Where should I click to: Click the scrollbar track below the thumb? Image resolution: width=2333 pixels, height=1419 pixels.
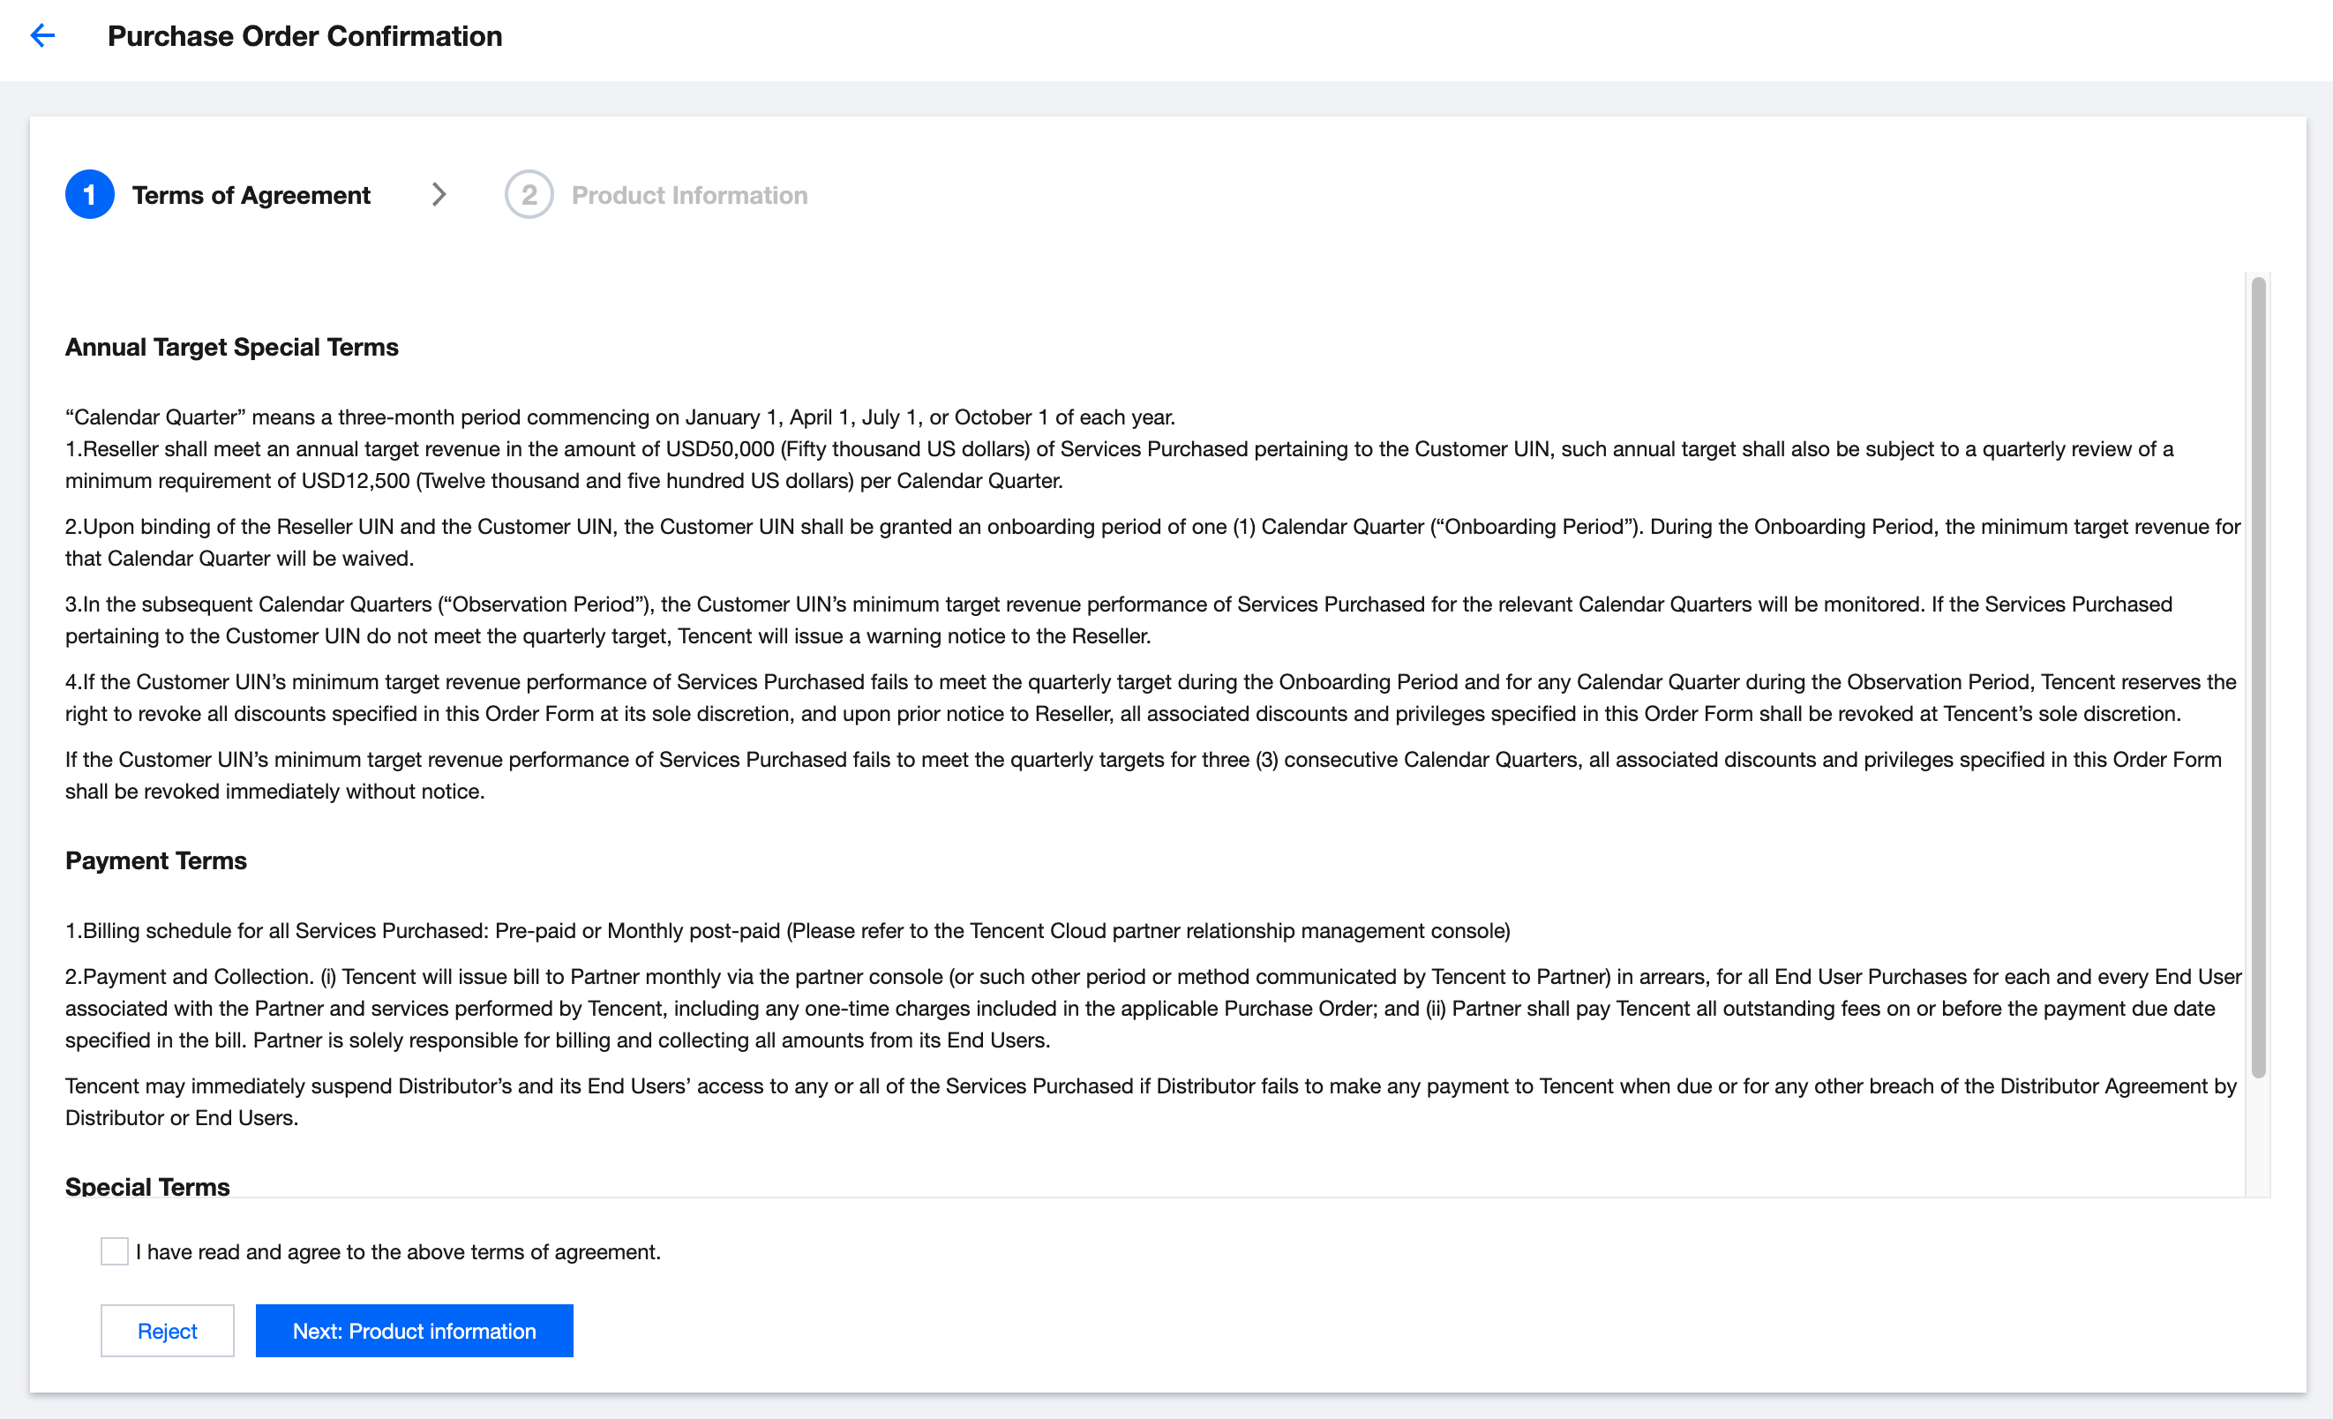(x=2258, y=1136)
